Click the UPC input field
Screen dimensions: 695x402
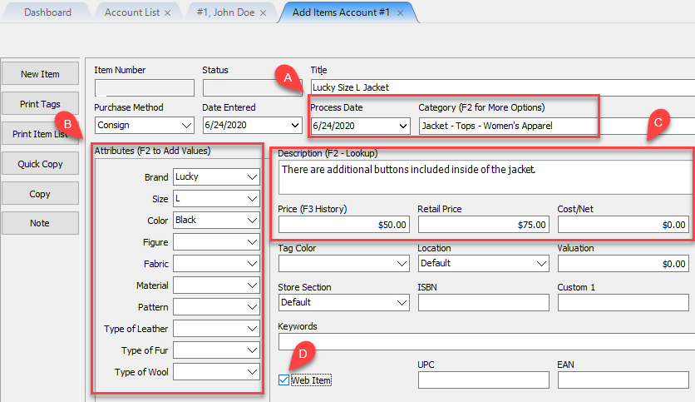tap(484, 380)
